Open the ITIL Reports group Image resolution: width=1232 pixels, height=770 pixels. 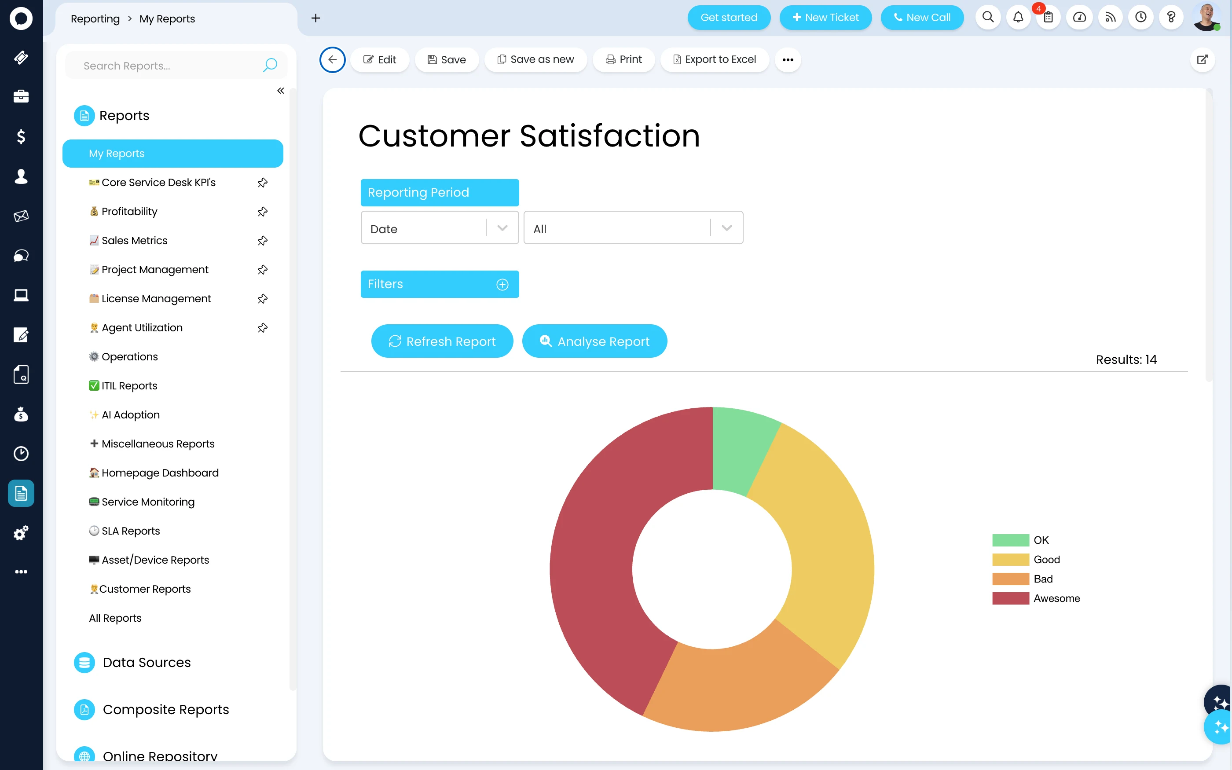(123, 385)
